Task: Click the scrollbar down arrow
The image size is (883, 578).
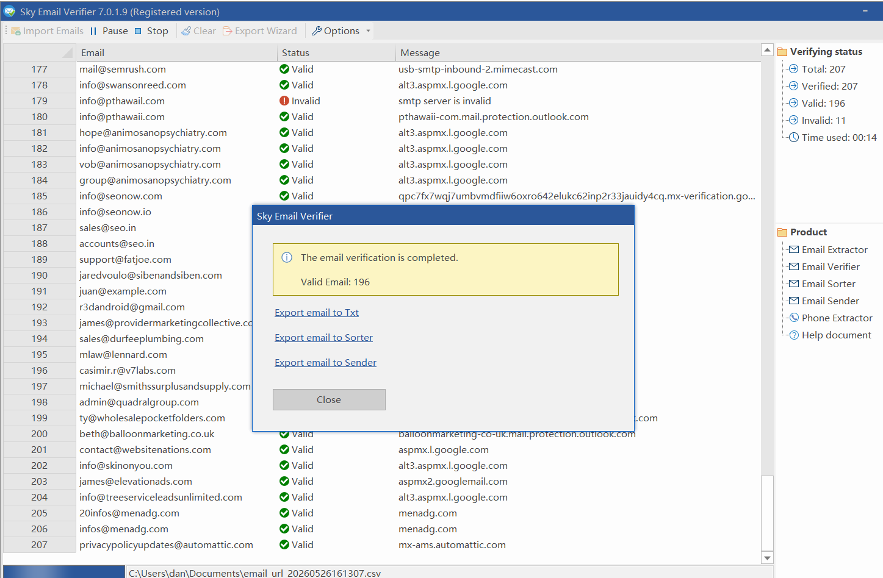Action: (767, 557)
